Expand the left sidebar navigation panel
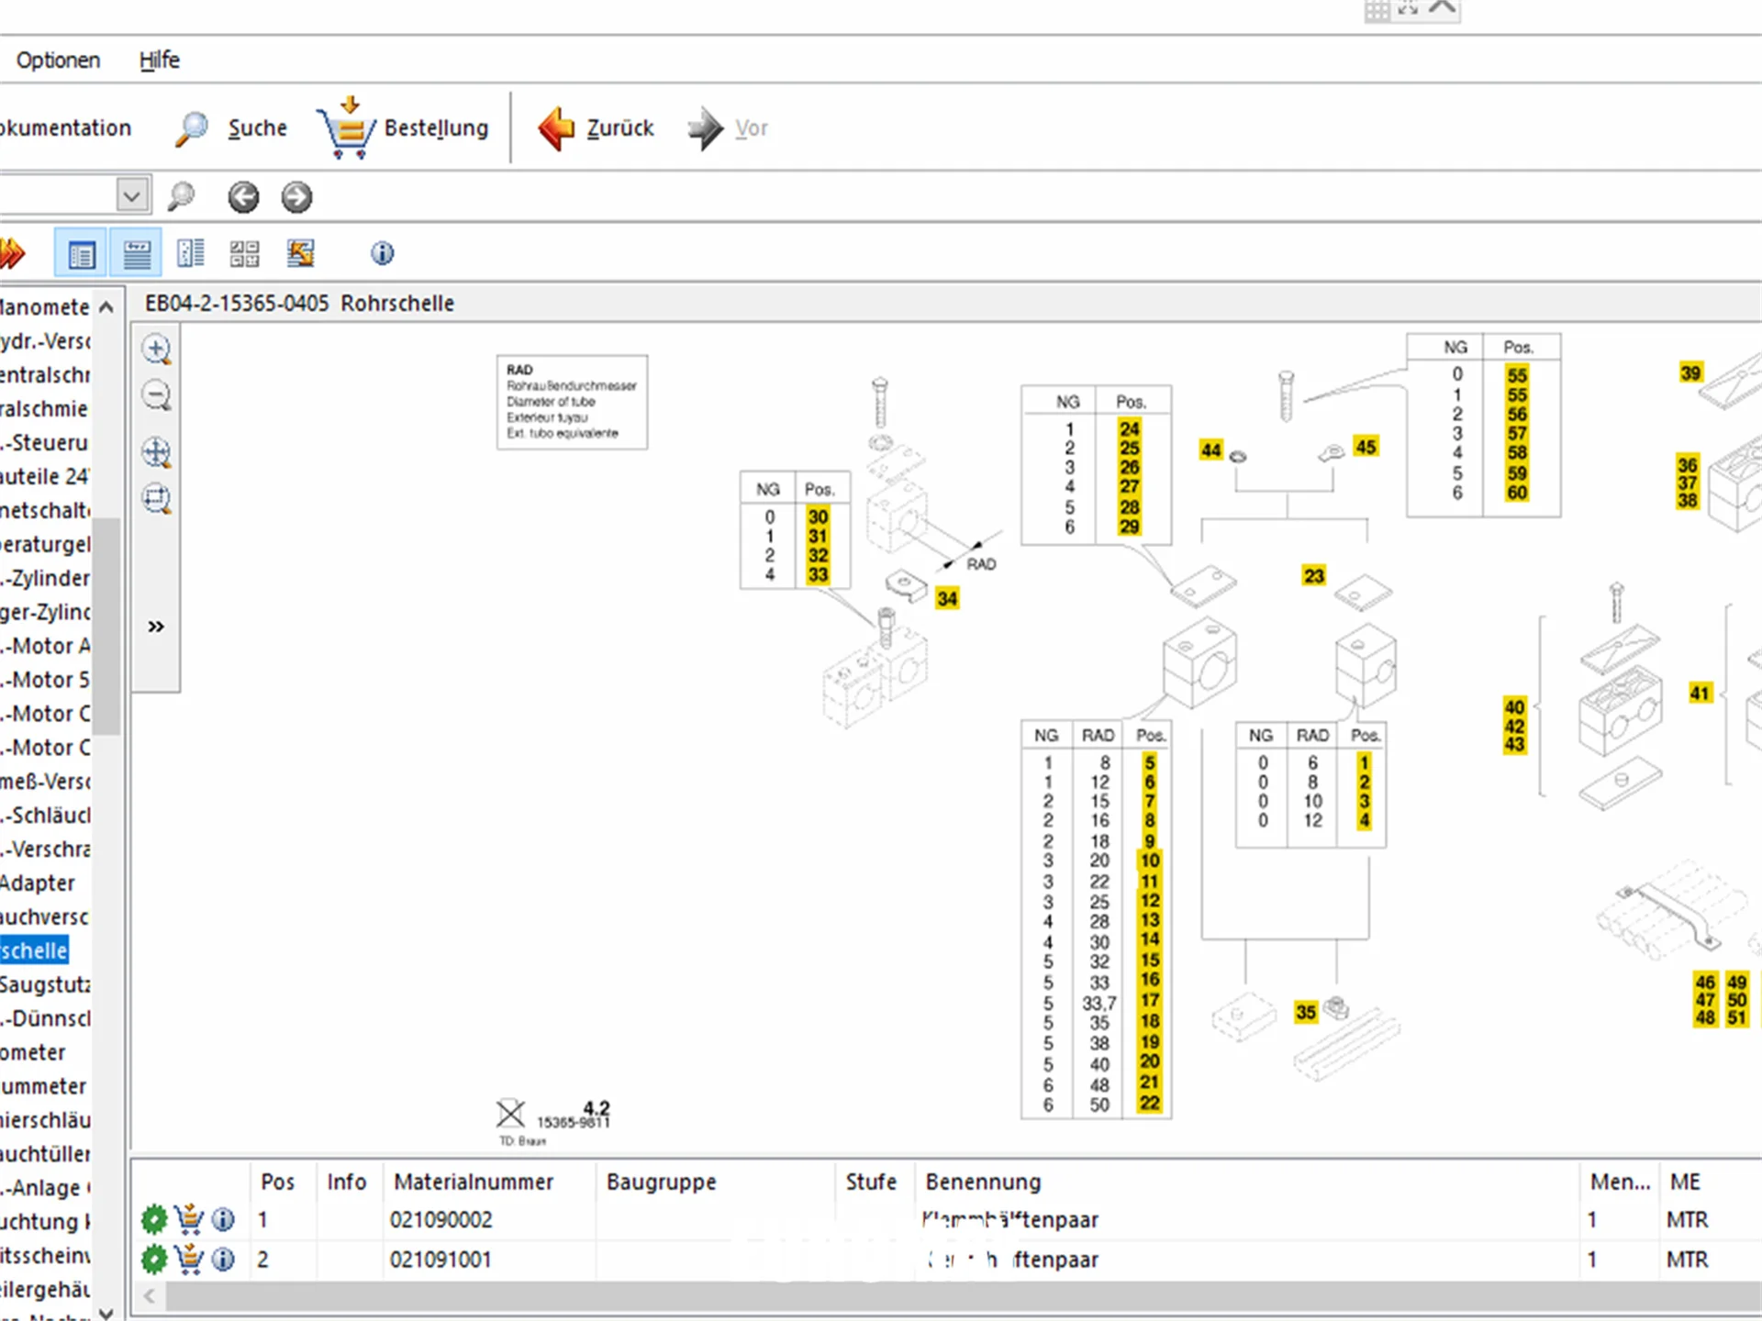The image size is (1762, 1321). (x=155, y=626)
